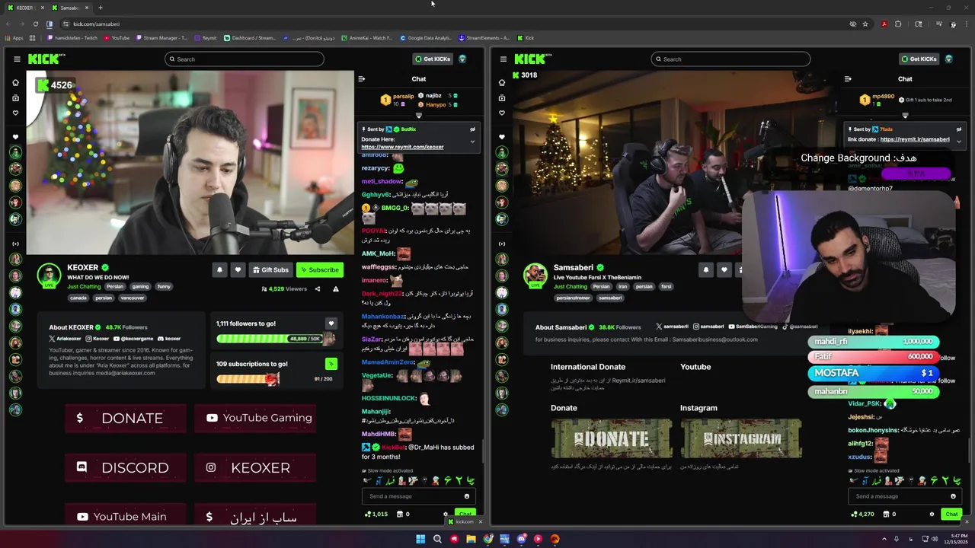Go to Home in right Kick sidebar
The image size is (975, 548).
[502, 82]
